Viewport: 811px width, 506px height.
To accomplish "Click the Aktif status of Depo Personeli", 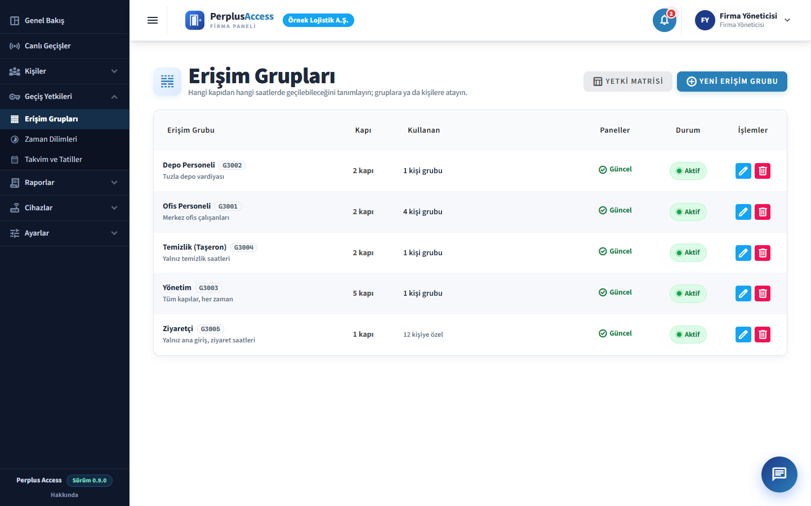I will (688, 171).
